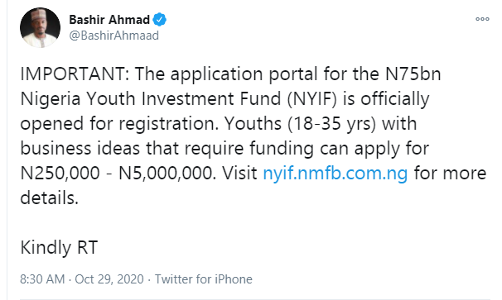Visit the nyif.nmfb.com.ng link
The image size is (502, 300).
(335, 174)
